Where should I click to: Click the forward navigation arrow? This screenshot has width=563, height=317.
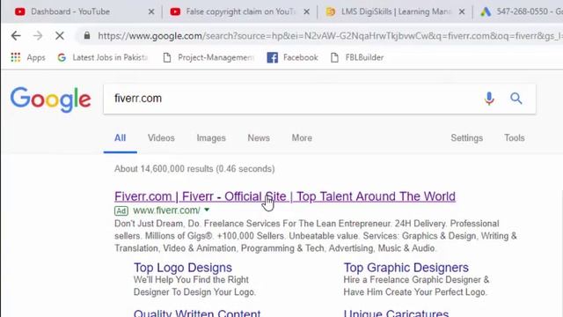coord(38,35)
